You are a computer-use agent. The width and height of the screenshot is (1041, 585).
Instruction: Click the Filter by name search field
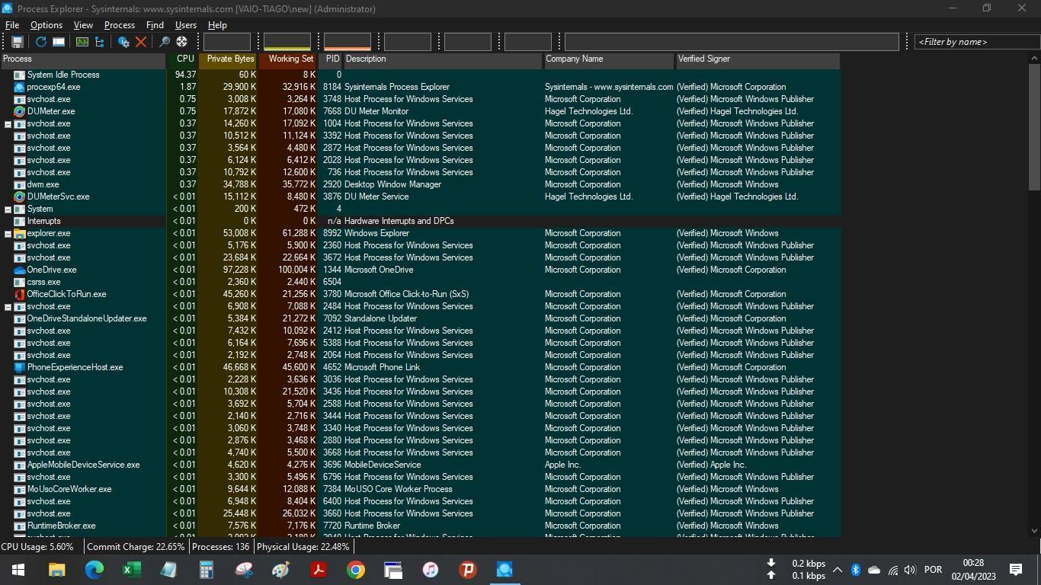(977, 42)
